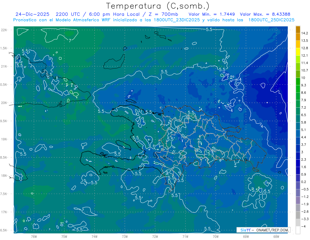This screenshot has width=310, height=240.
Task: Click the '17N' latitude axis label
Action: [4, 212]
